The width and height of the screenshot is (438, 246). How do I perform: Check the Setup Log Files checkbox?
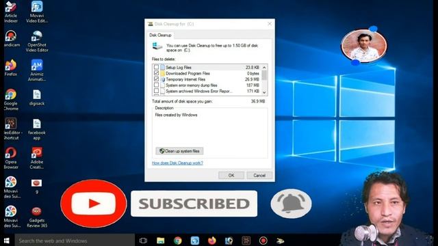pyautogui.click(x=156, y=67)
